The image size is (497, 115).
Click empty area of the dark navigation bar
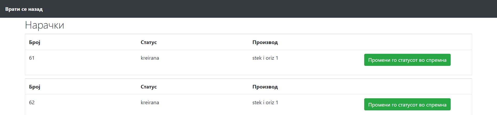point(259,9)
